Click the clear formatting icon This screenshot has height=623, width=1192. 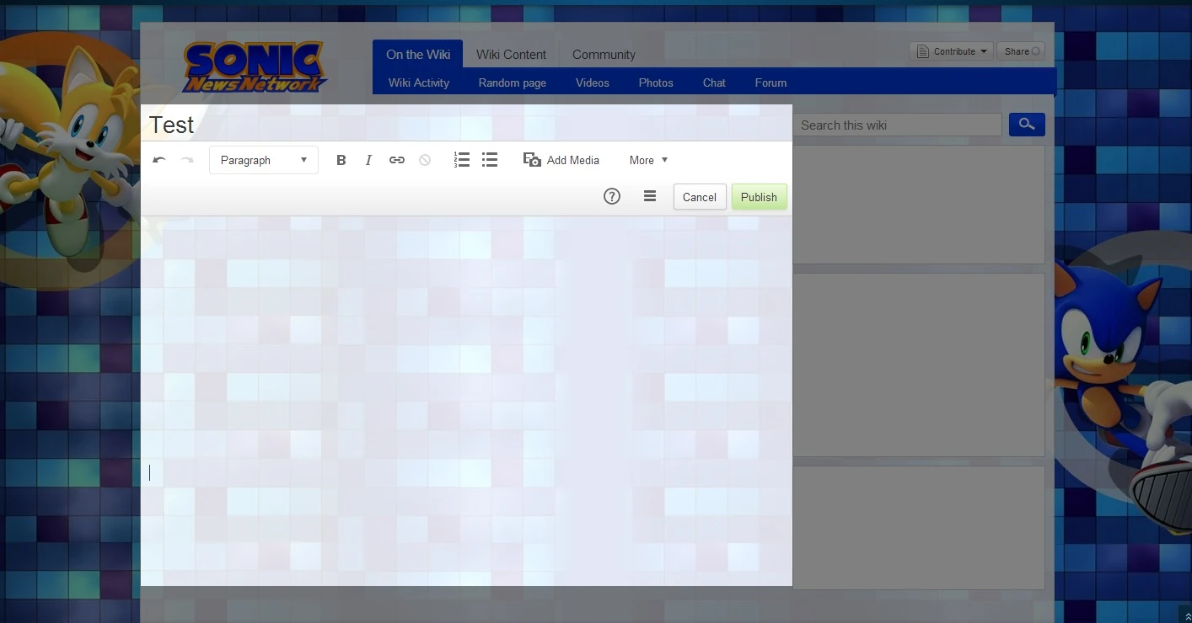coord(425,160)
